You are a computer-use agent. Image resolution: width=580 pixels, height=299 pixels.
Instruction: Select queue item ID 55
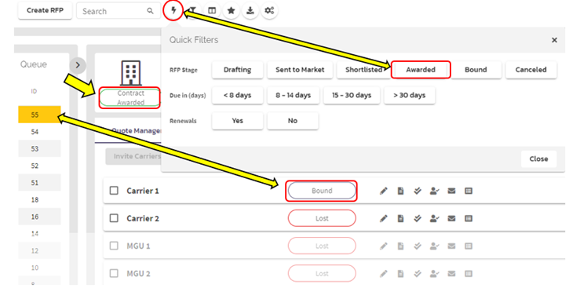[39, 115]
